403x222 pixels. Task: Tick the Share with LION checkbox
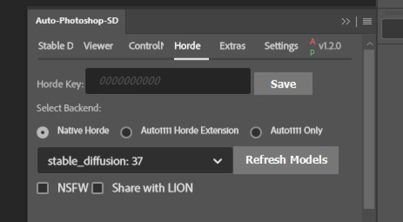pyautogui.click(x=98, y=188)
